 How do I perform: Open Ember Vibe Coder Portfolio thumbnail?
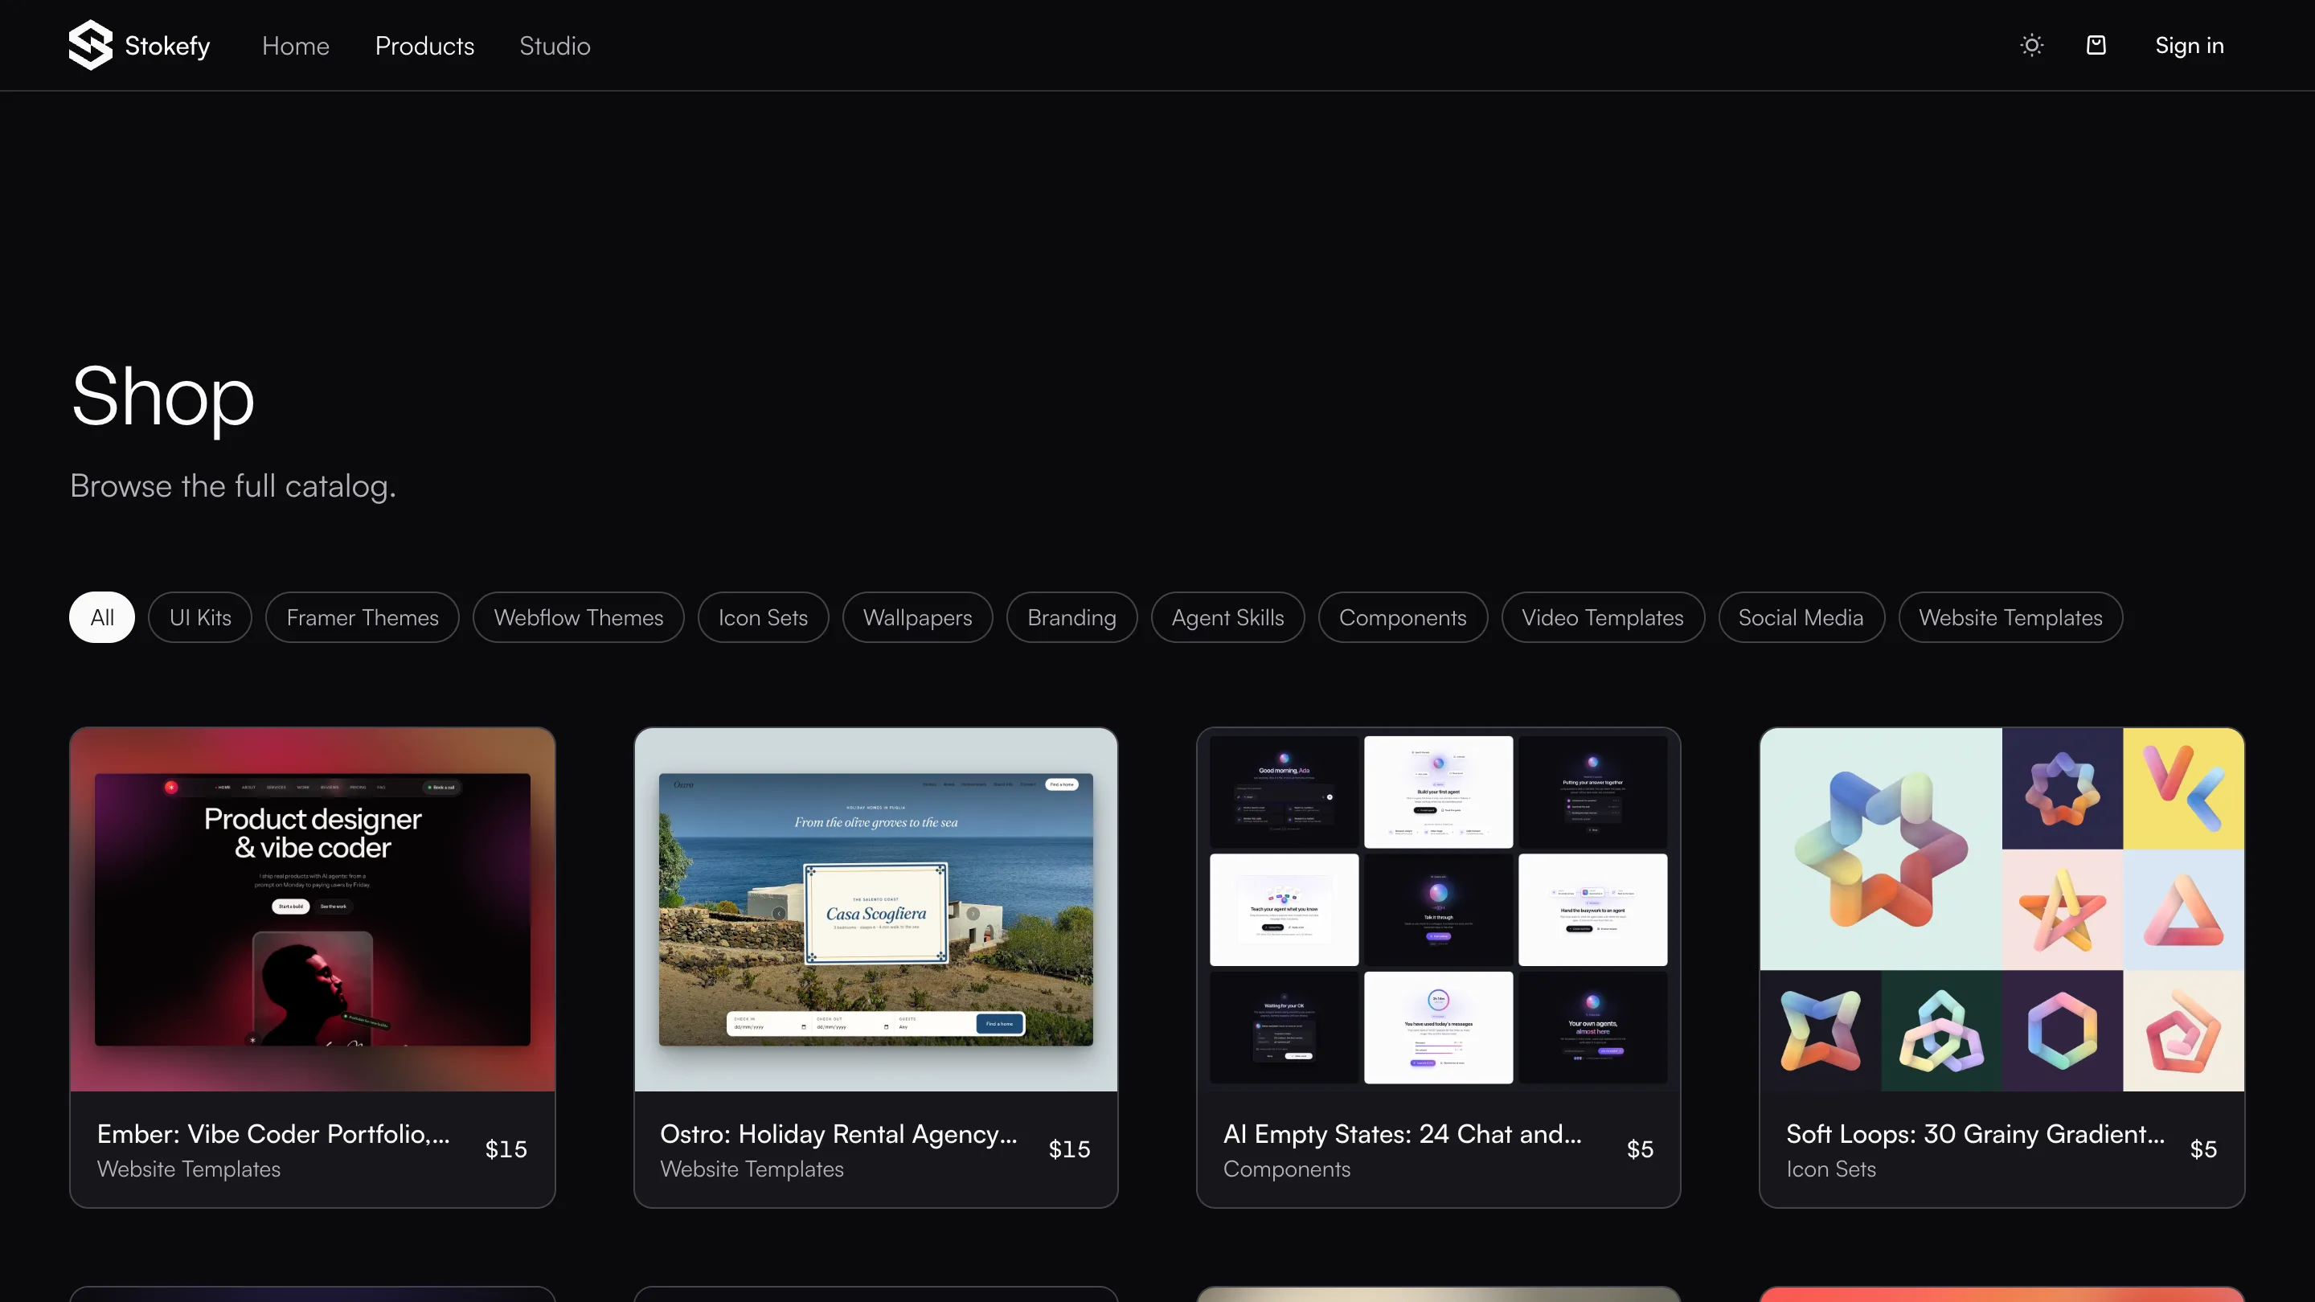tap(313, 909)
